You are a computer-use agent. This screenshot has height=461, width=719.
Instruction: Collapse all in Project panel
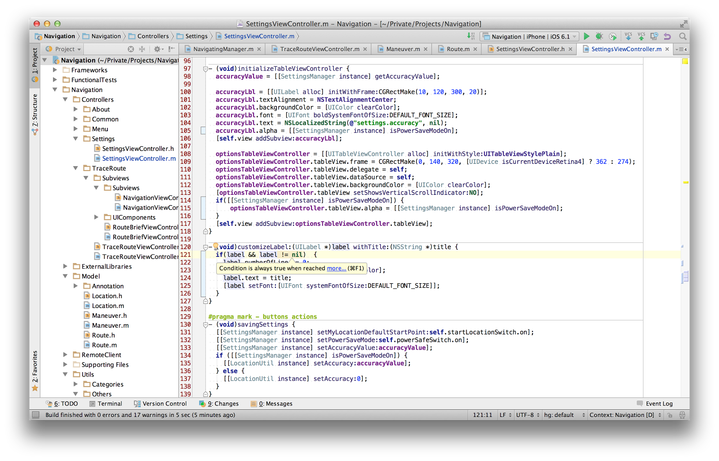tap(142, 49)
